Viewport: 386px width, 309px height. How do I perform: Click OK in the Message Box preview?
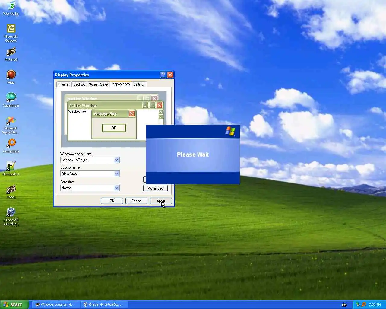click(x=114, y=128)
